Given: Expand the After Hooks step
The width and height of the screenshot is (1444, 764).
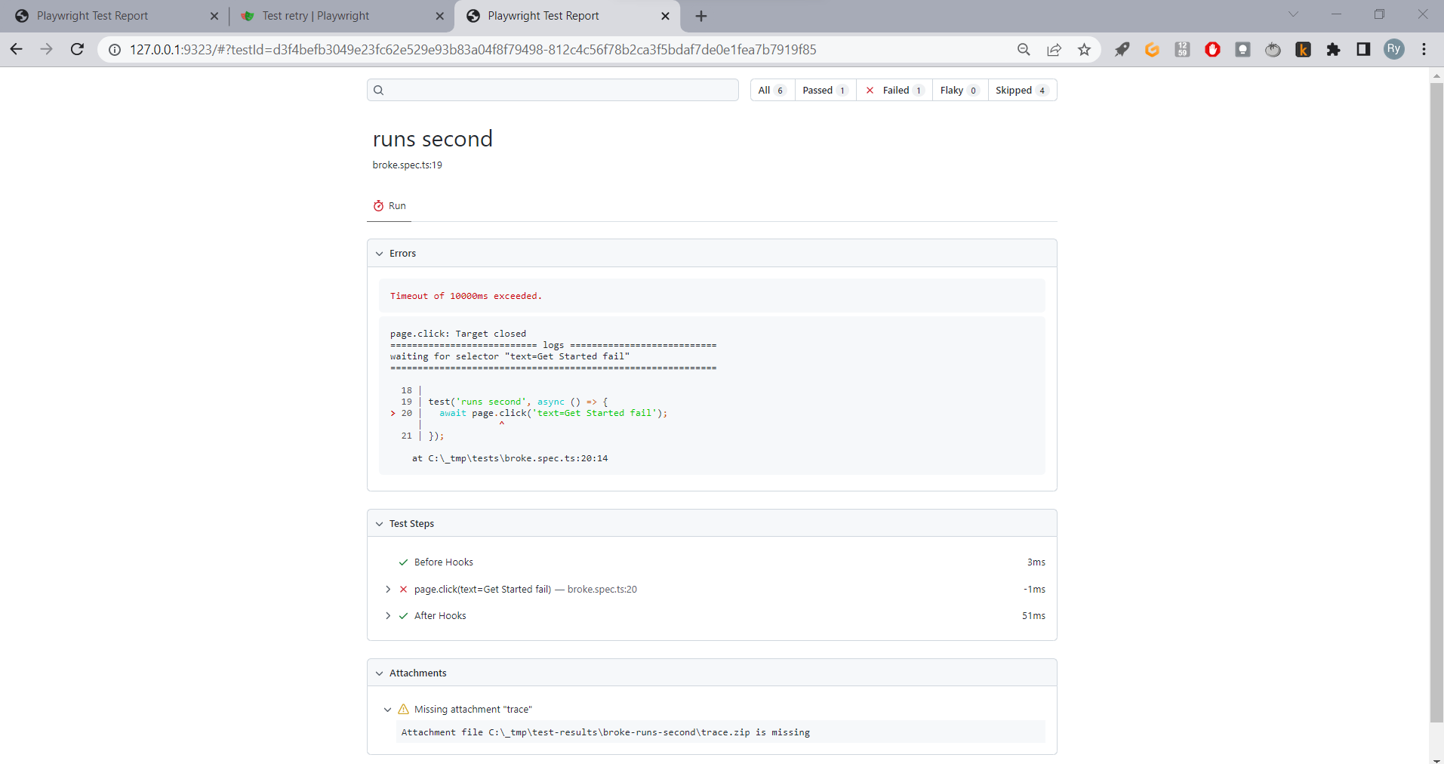Looking at the screenshot, I should (x=388, y=616).
